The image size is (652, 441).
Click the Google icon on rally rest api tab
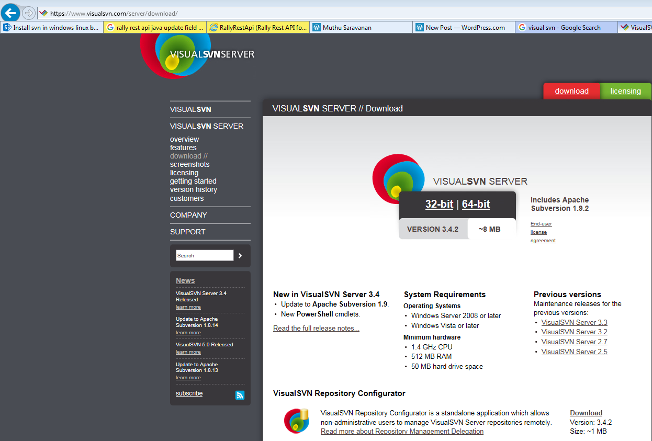coord(110,27)
